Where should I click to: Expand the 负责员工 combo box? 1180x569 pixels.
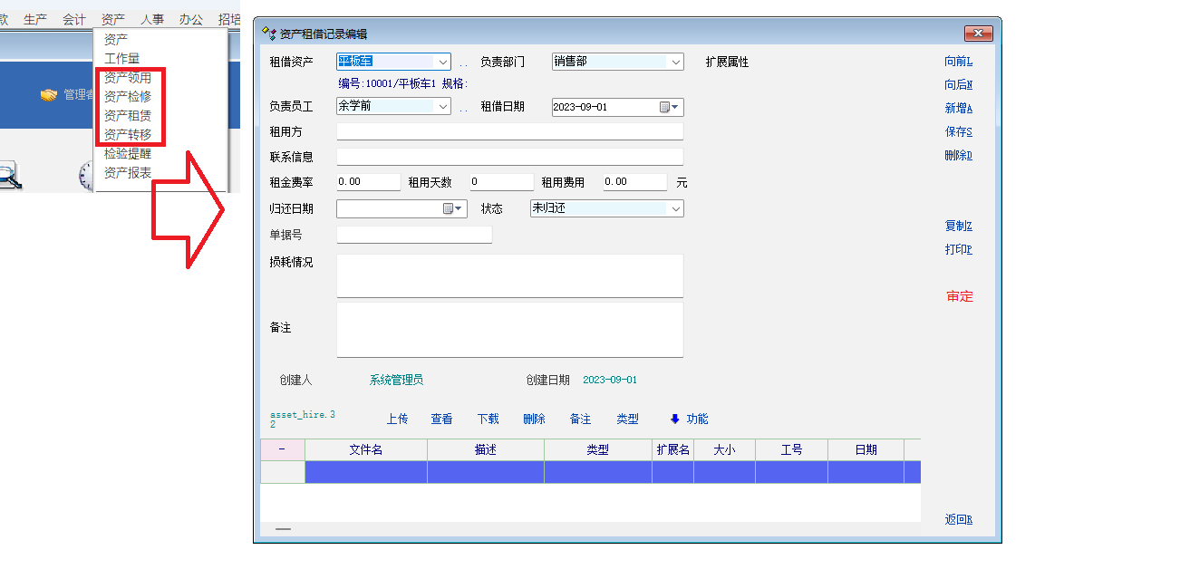[443, 107]
